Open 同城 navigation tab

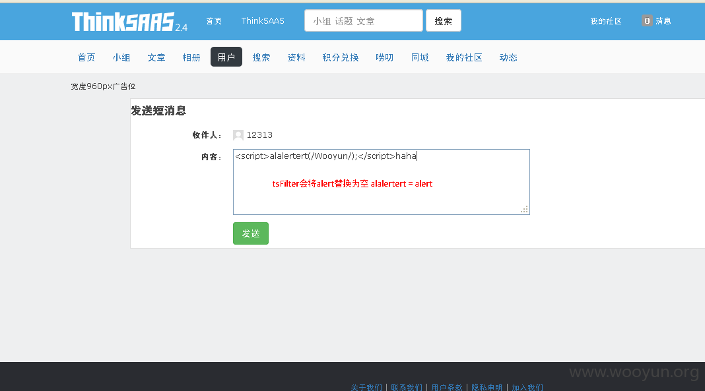(x=420, y=57)
